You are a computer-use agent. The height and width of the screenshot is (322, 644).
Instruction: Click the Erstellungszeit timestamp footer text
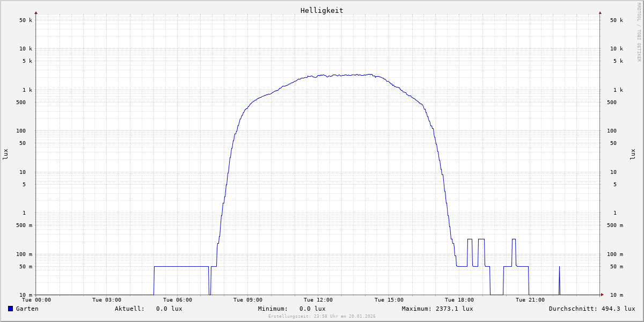click(x=322, y=317)
